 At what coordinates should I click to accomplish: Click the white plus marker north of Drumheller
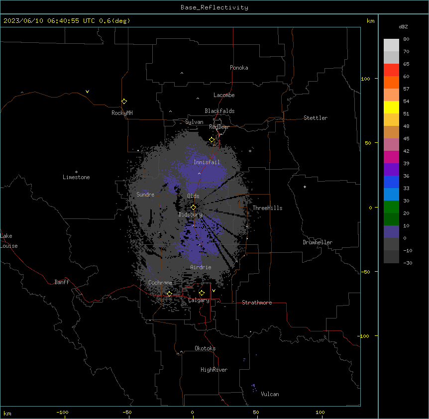(305, 187)
